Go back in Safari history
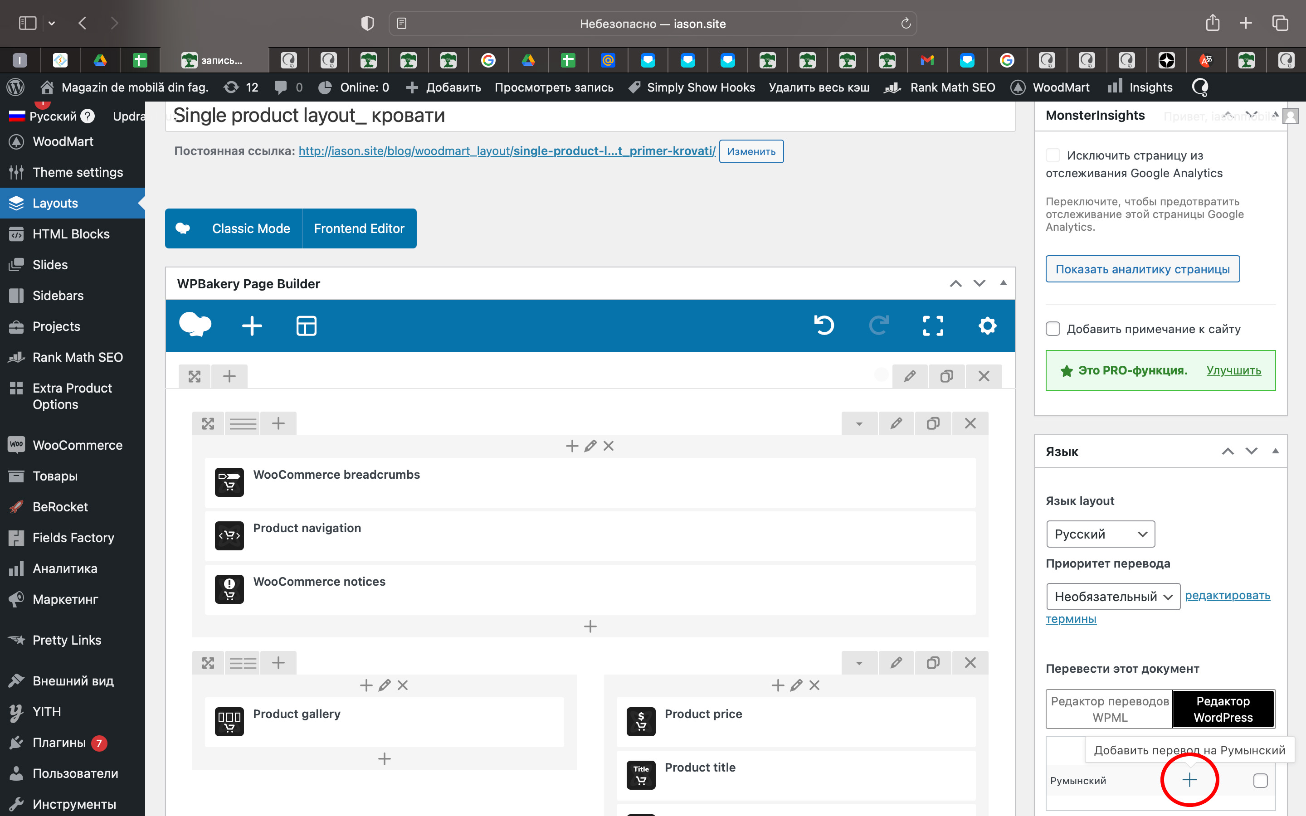 pos(83,23)
